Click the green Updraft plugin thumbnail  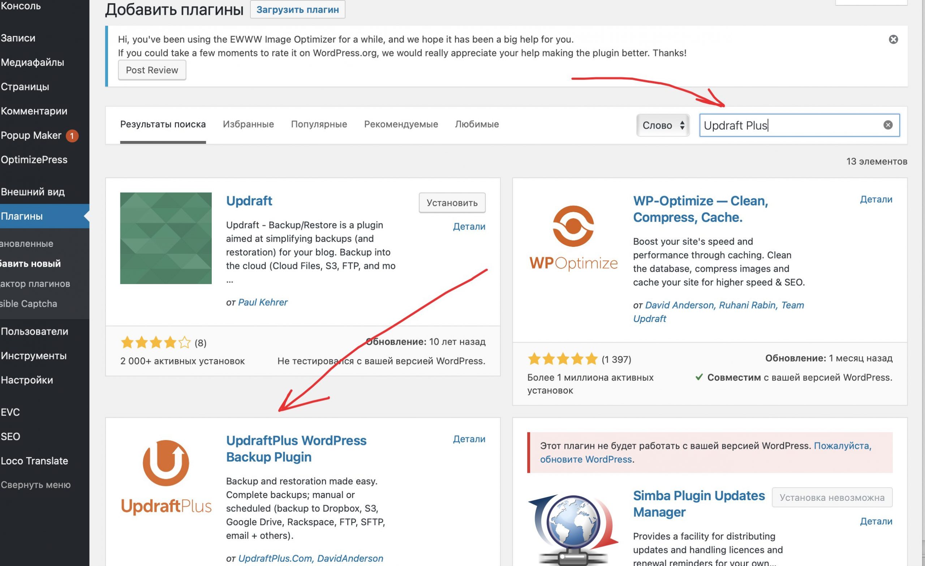(165, 238)
